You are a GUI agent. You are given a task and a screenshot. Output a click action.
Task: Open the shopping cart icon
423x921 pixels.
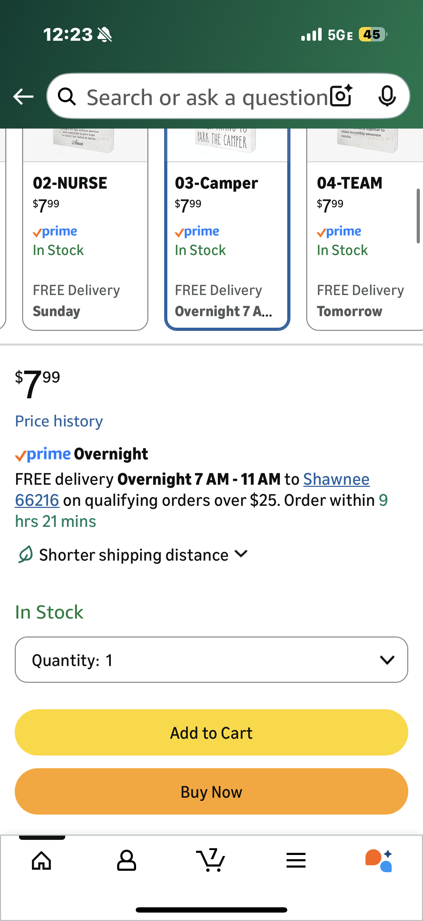point(211,860)
